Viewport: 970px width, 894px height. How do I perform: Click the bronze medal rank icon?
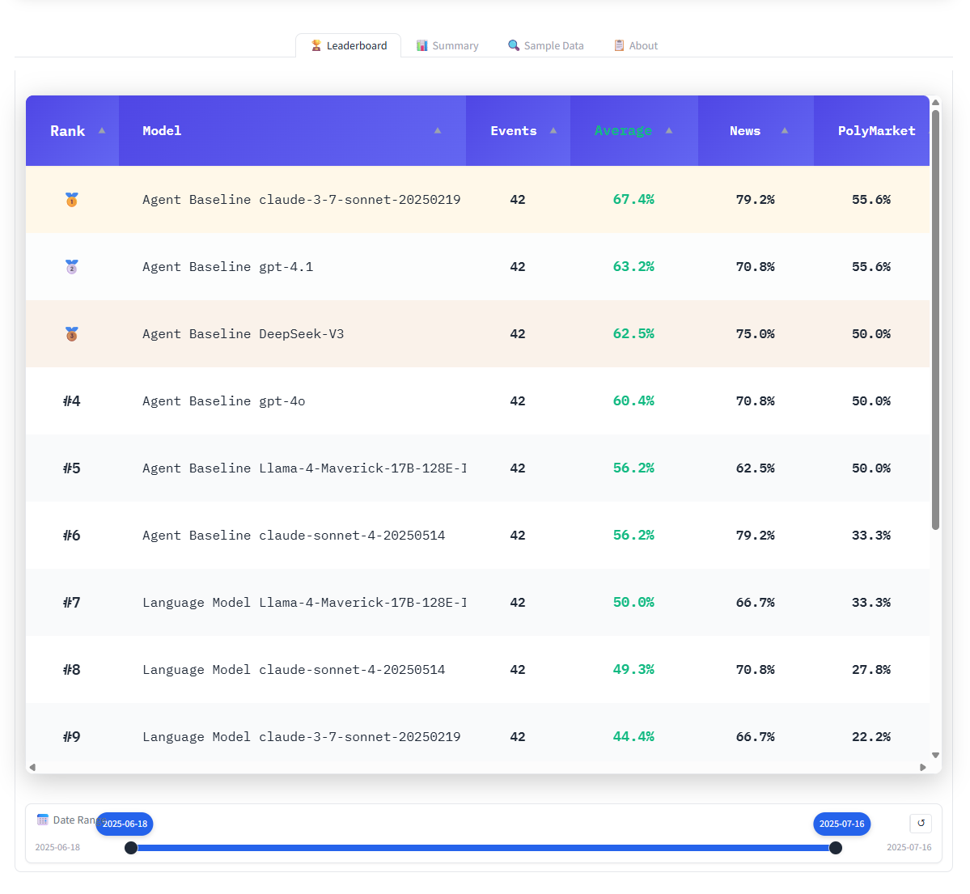pos(72,334)
